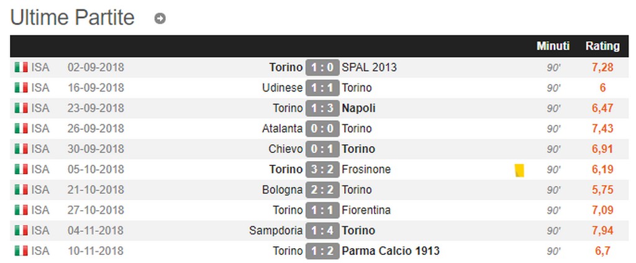Select the Rating column header
Screen dimensions: 636x263
tap(602, 46)
